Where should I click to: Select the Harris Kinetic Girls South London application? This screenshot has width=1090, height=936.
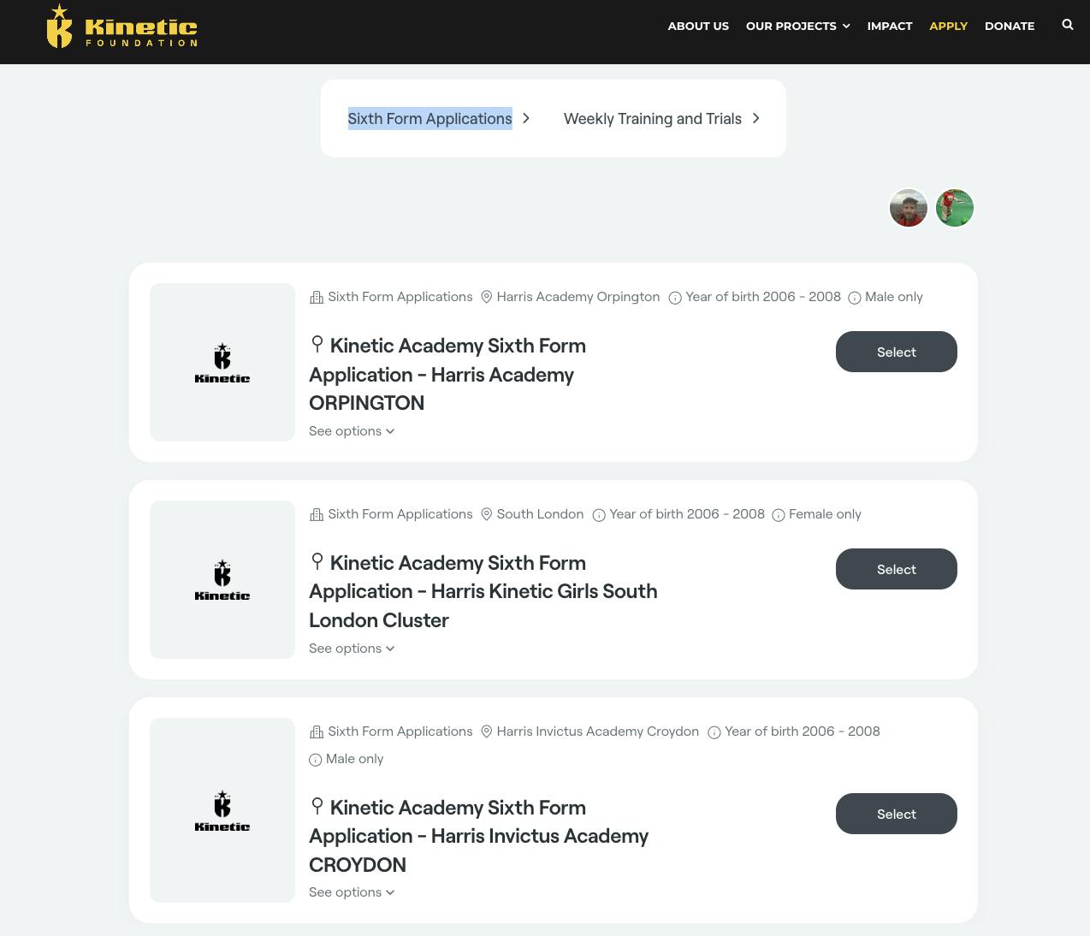(897, 569)
